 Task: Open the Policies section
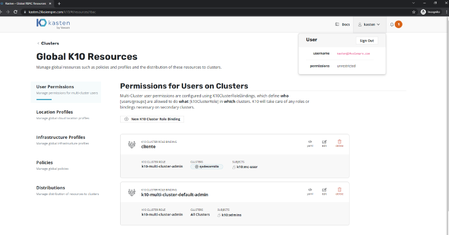point(52,165)
